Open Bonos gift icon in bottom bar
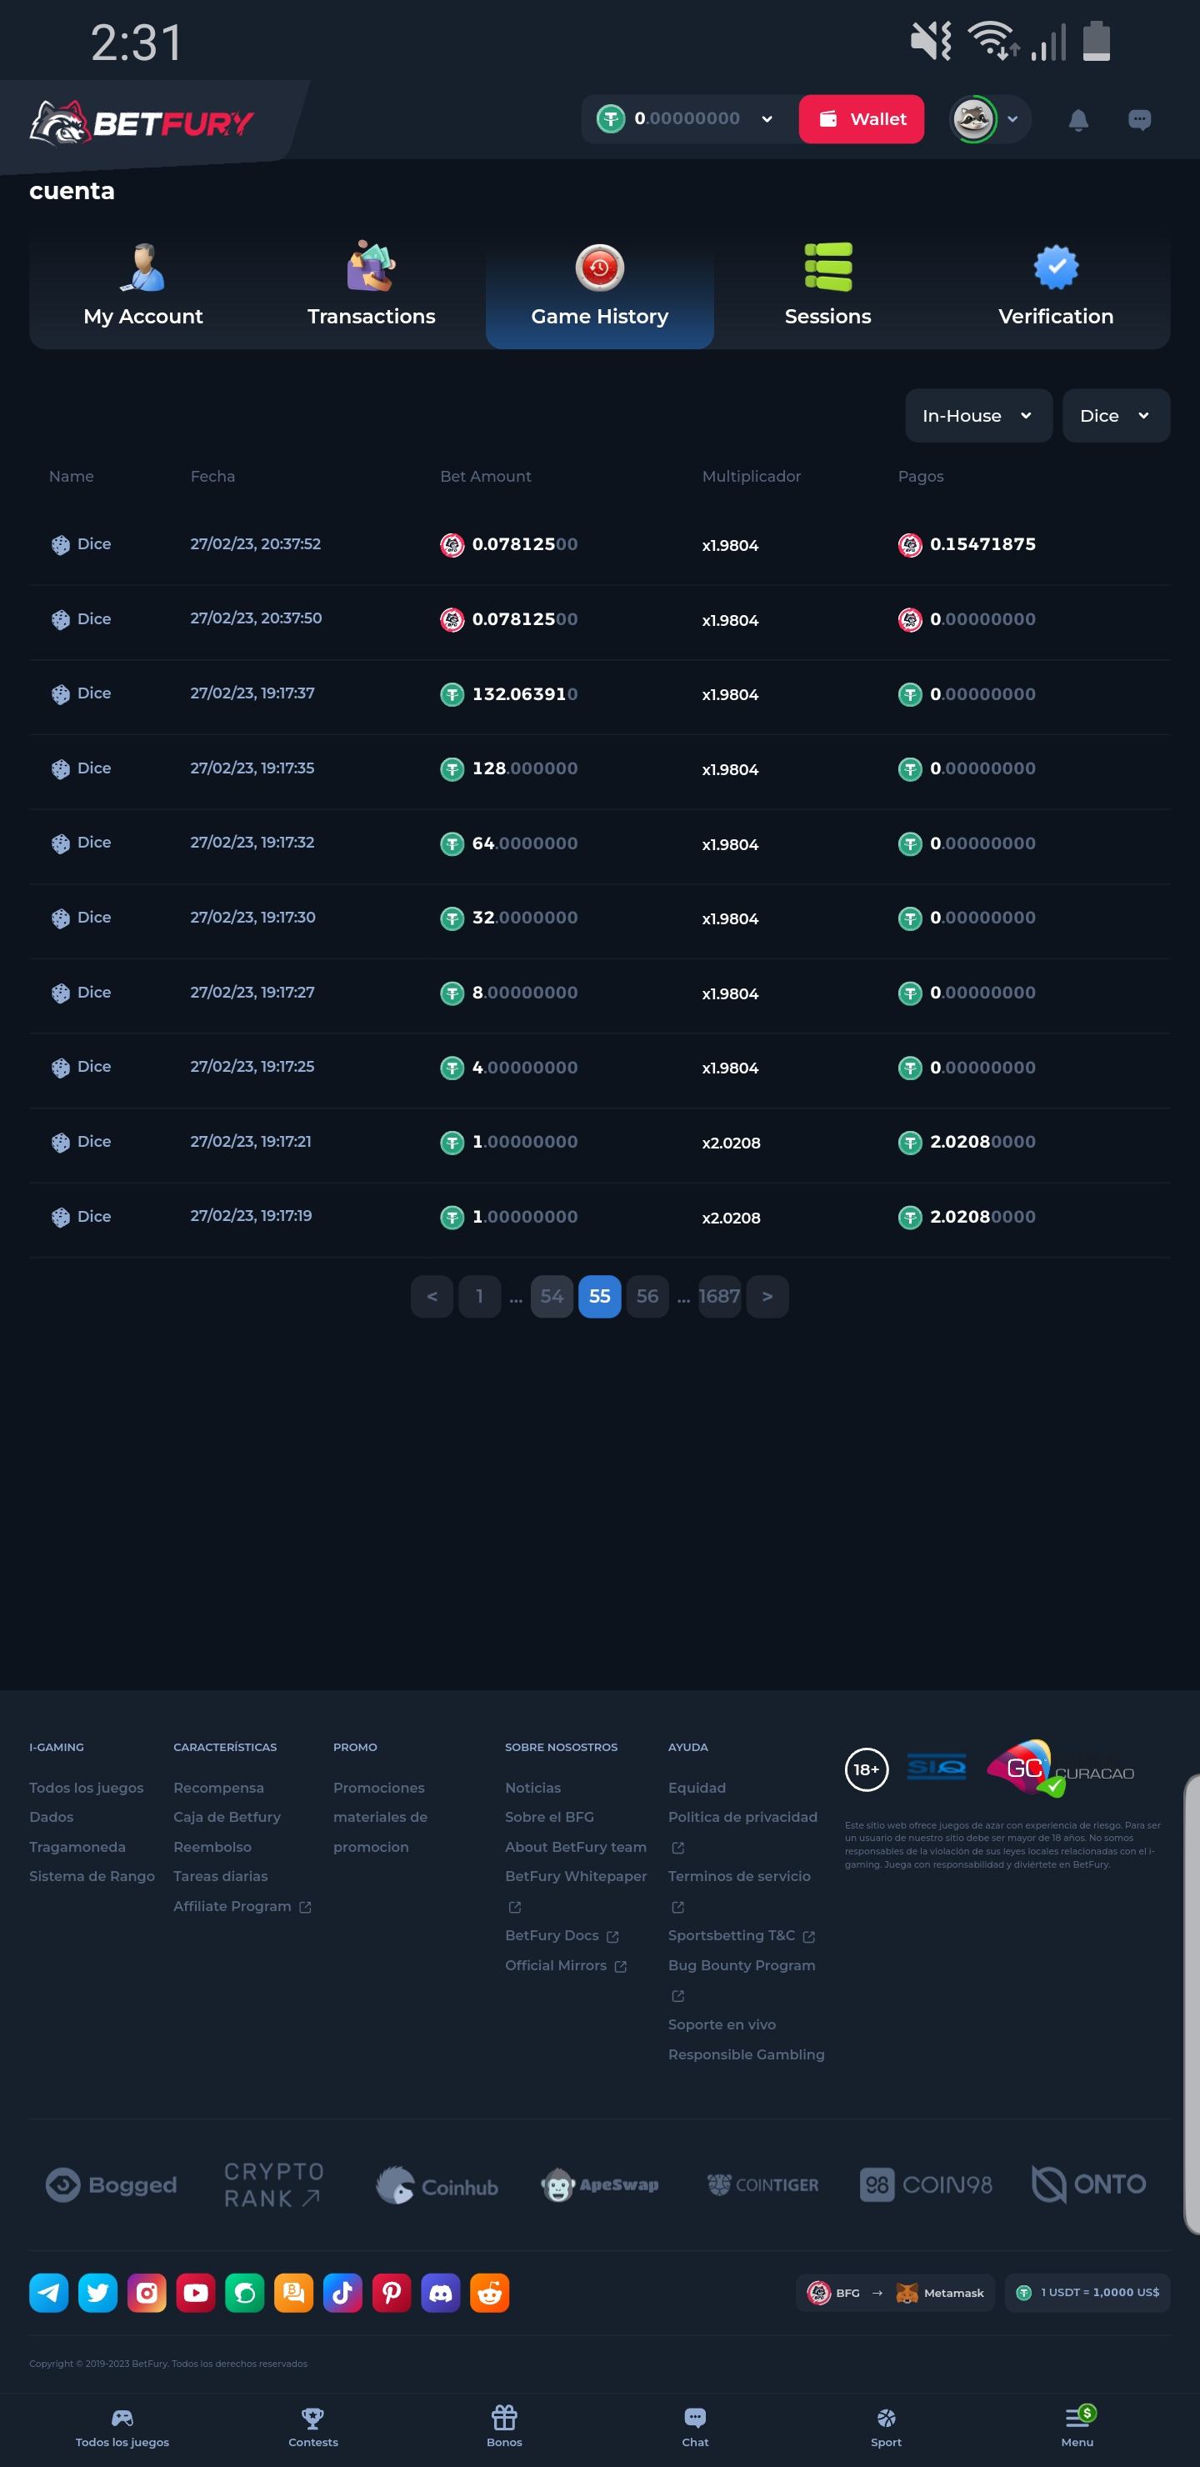Image resolution: width=1200 pixels, height=2467 pixels. [x=504, y=2424]
